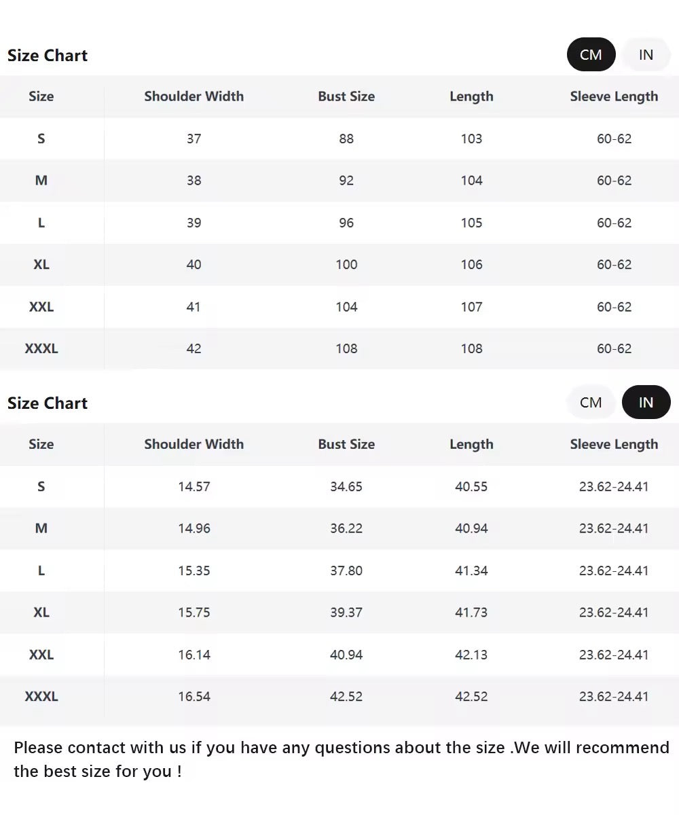Image resolution: width=679 pixels, height=815 pixels.
Task: Click the bottom Size Chart heading
Action: (x=48, y=403)
